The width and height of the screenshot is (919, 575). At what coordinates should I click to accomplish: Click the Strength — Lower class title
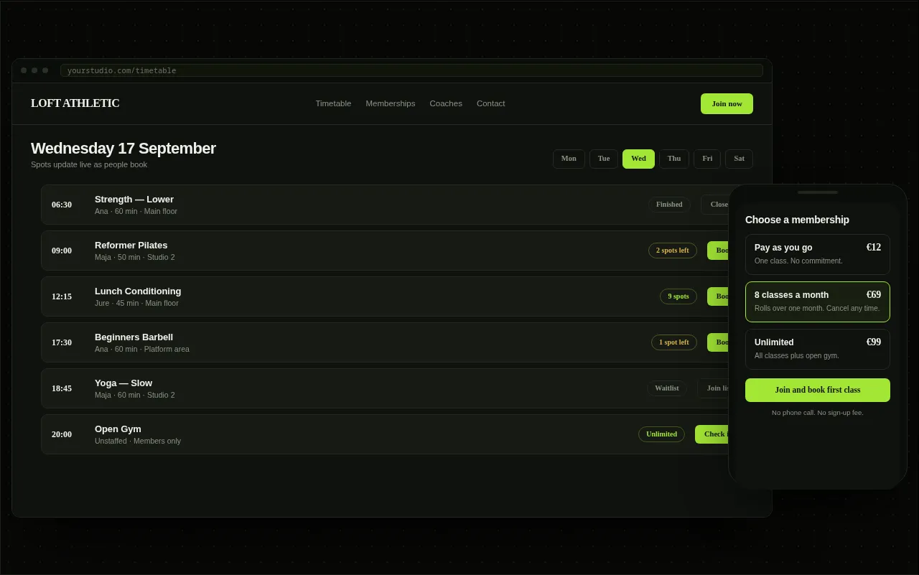[134, 200]
